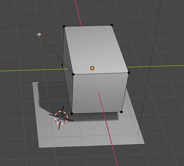Image resolution: width=184 pixels, height=166 pixels.
Task: Select the cube's top front-right vertex
Action: pyautogui.click(x=129, y=73)
